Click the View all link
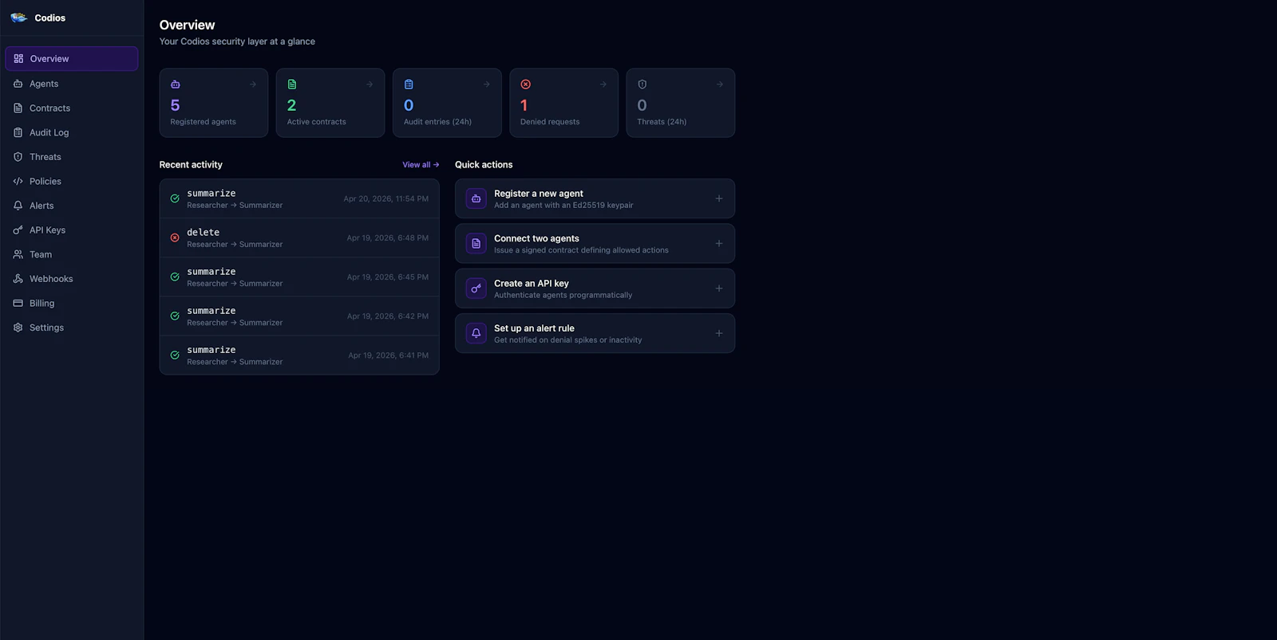The width and height of the screenshot is (1277, 640). pos(421,165)
